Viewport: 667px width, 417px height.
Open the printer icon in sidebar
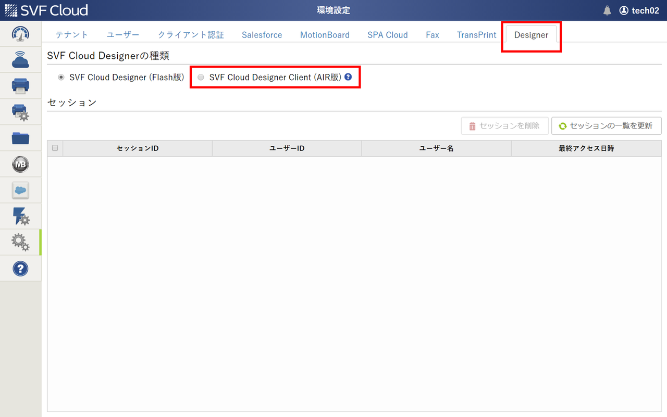pyautogui.click(x=20, y=85)
